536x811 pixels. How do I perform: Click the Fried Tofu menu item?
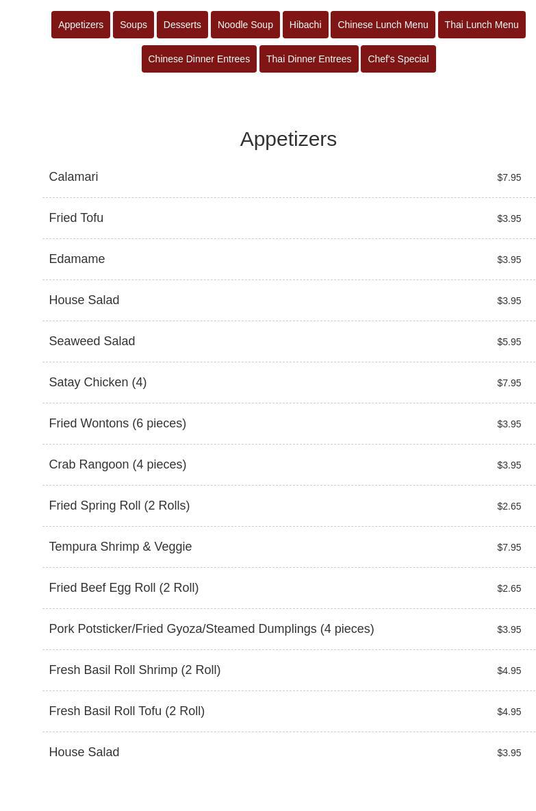pos(76,218)
